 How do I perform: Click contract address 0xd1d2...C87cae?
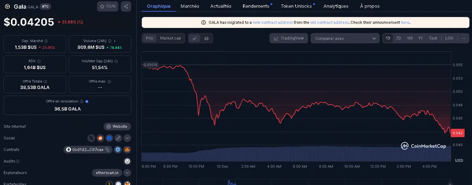[88, 150]
